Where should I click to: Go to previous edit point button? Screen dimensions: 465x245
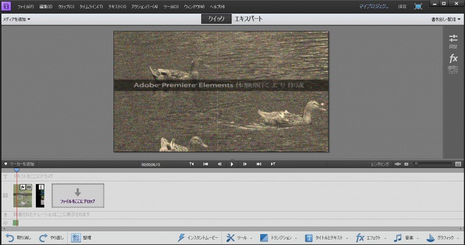(192, 164)
